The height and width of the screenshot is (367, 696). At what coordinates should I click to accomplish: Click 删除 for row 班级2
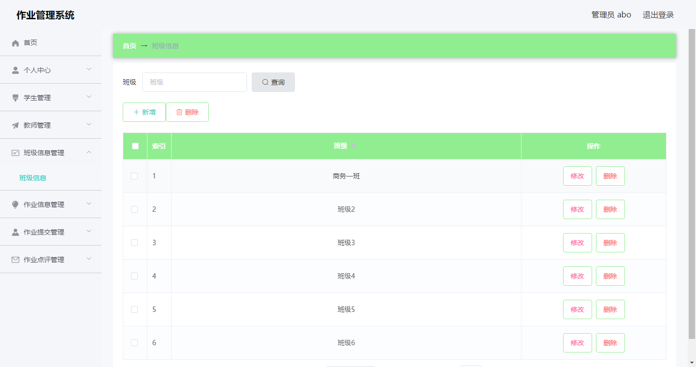610,209
